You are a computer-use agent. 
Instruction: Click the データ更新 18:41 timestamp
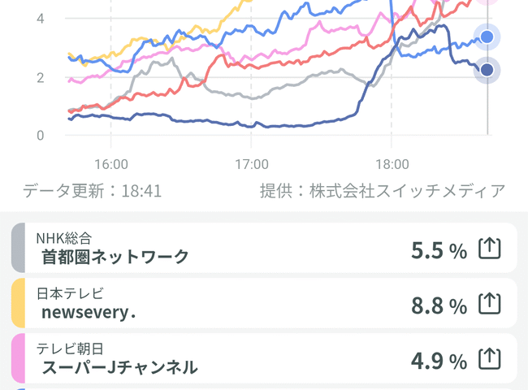click(x=92, y=191)
